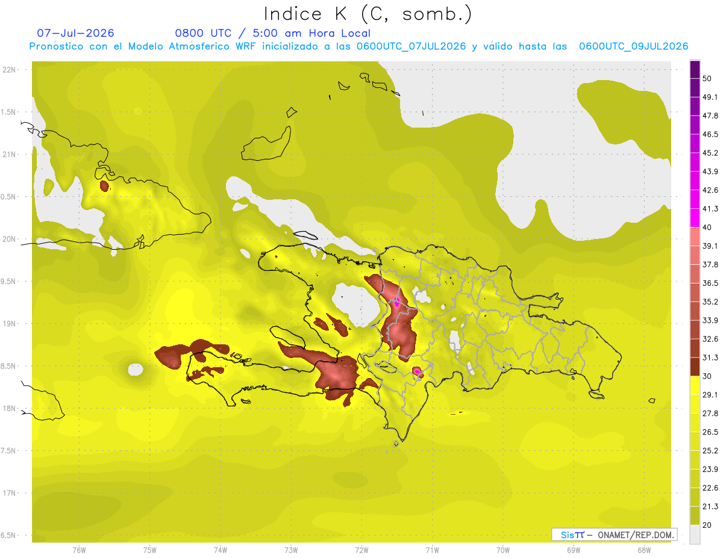Click legend value "23.9"

[710, 470]
